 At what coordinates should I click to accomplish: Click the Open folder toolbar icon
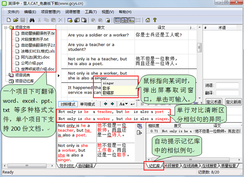point(16,20)
